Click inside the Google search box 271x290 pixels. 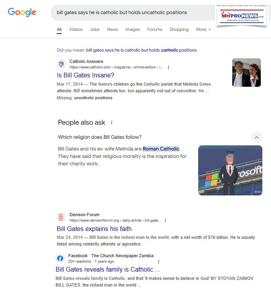tap(132, 13)
